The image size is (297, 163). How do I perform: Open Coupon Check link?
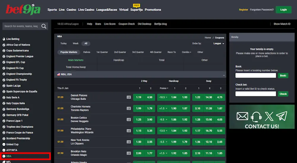tap(127, 24)
